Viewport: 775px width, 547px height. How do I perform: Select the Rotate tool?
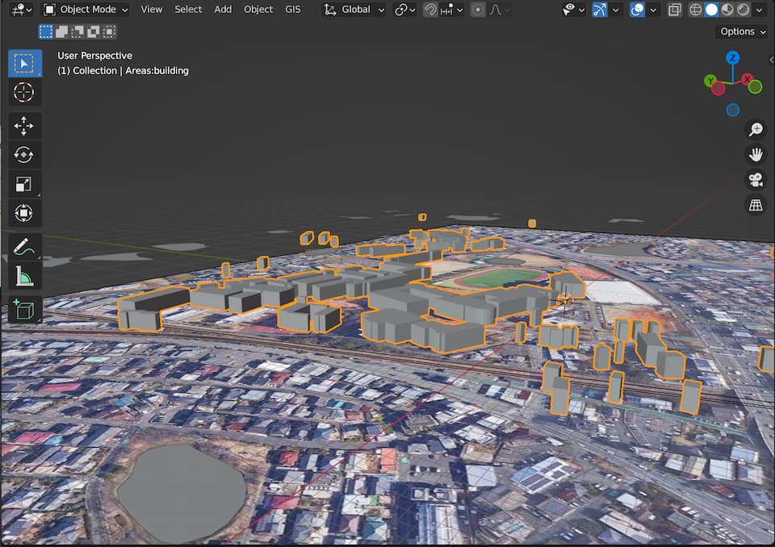click(x=24, y=155)
